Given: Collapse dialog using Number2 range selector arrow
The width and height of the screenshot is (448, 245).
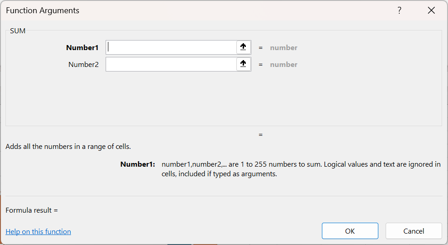Looking at the screenshot, I should click(x=243, y=64).
